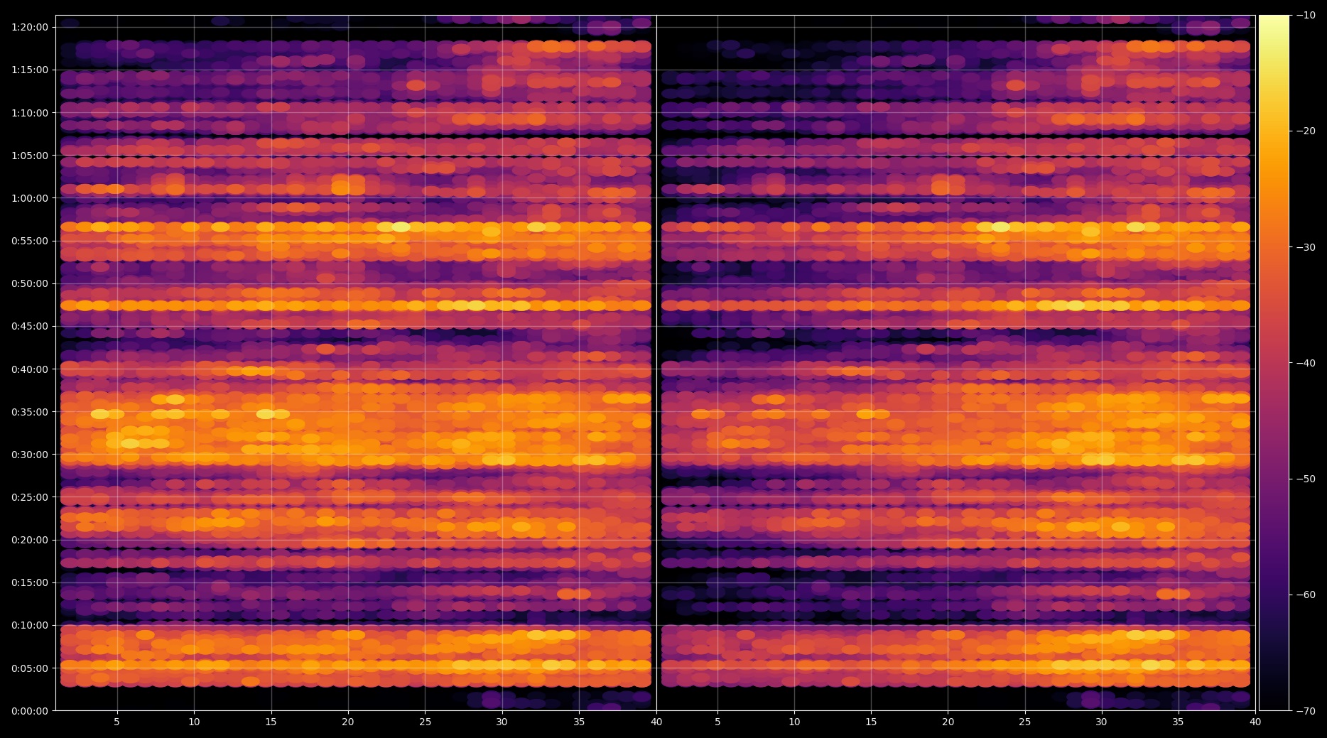Select x-axis tick 25 under left heatmap
The width and height of the screenshot is (1327, 738).
pyautogui.click(x=425, y=722)
